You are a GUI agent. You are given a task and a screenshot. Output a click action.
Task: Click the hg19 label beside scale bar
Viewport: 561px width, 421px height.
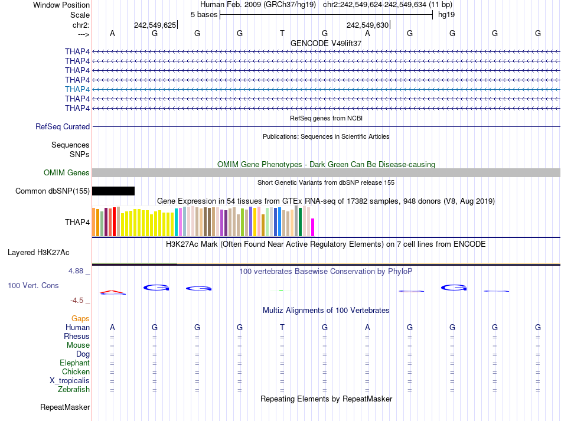point(446,15)
